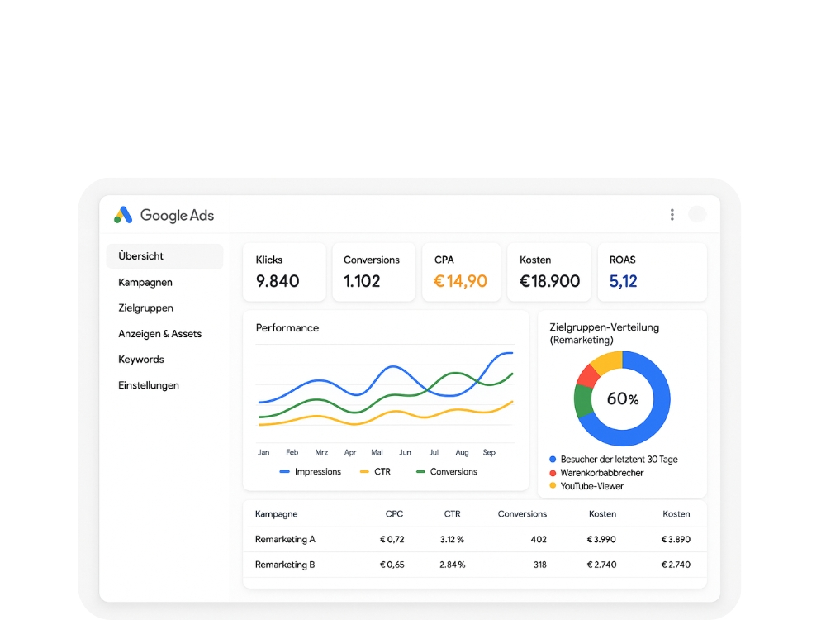Screen dimensions: 826x620
Task: Toggle CTR series in chart legend
Action: click(x=375, y=472)
